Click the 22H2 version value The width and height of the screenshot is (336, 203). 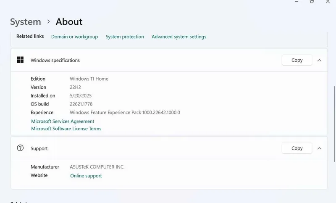(x=75, y=87)
